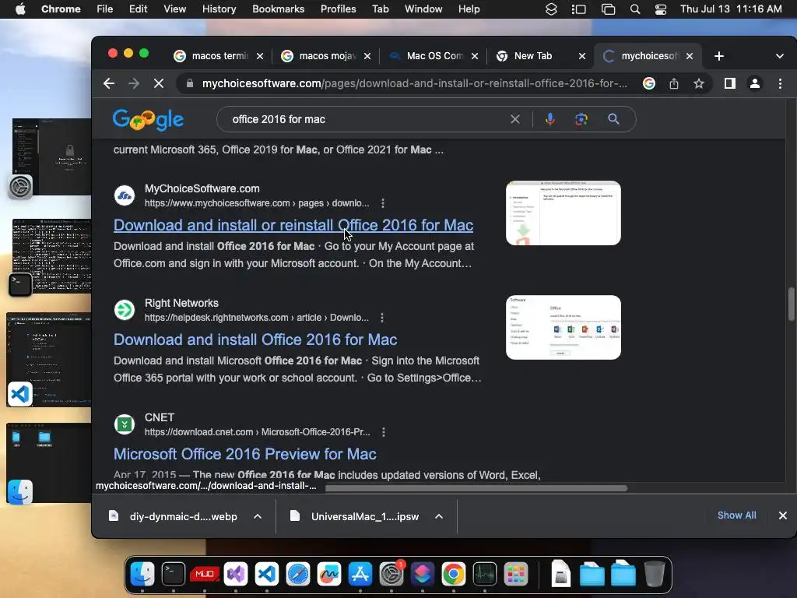The width and height of the screenshot is (797, 598).
Task: Click the MyChoiceSoftware result thumbnail
Action: coord(564,213)
